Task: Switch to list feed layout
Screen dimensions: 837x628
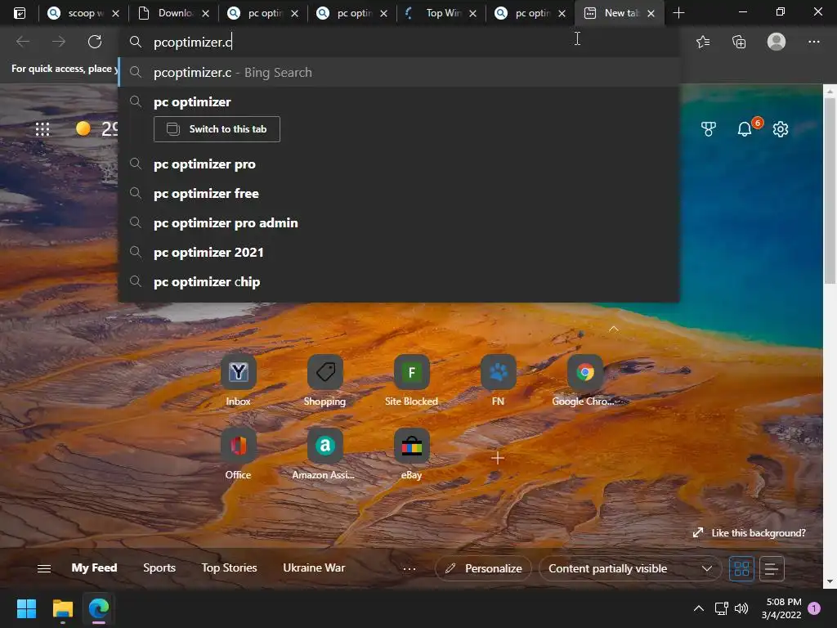Action: [772, 569]
